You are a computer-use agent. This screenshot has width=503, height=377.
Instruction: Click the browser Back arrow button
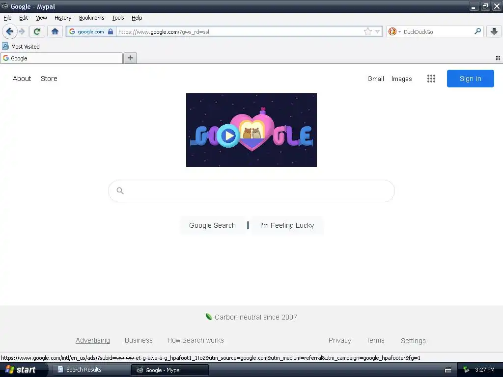click(10, 31)
